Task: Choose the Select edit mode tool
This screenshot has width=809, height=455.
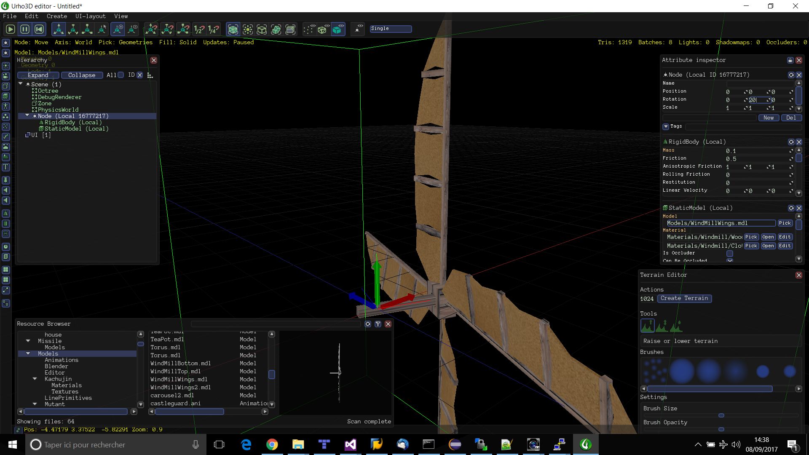Action: [x=102, y=29]
